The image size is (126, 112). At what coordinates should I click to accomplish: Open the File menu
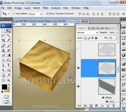[x=3, y=8]
